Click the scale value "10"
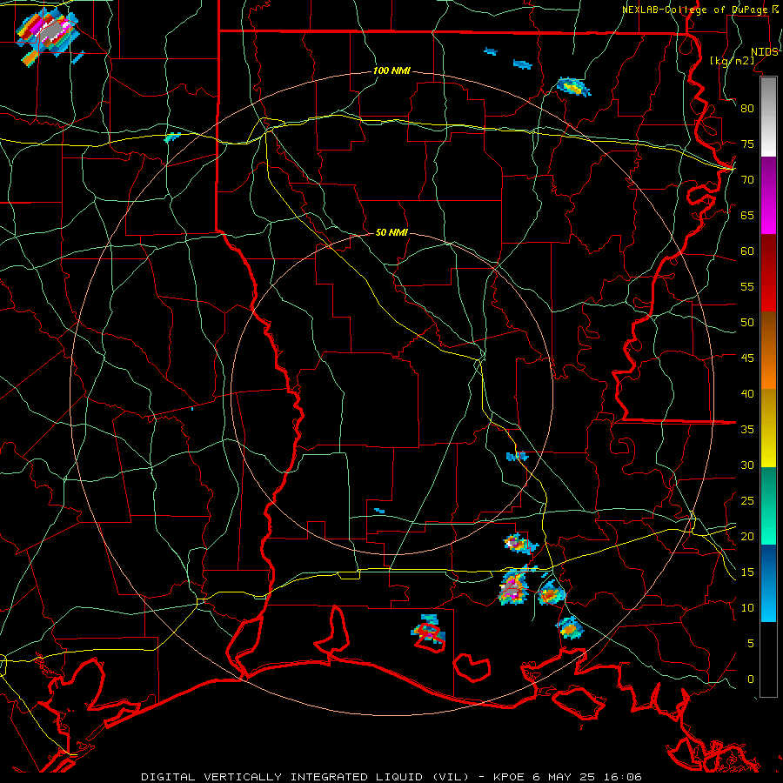Screen dimensions: 783x783 747,608
